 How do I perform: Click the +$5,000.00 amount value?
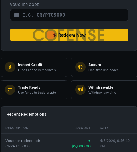coord(81,143)
